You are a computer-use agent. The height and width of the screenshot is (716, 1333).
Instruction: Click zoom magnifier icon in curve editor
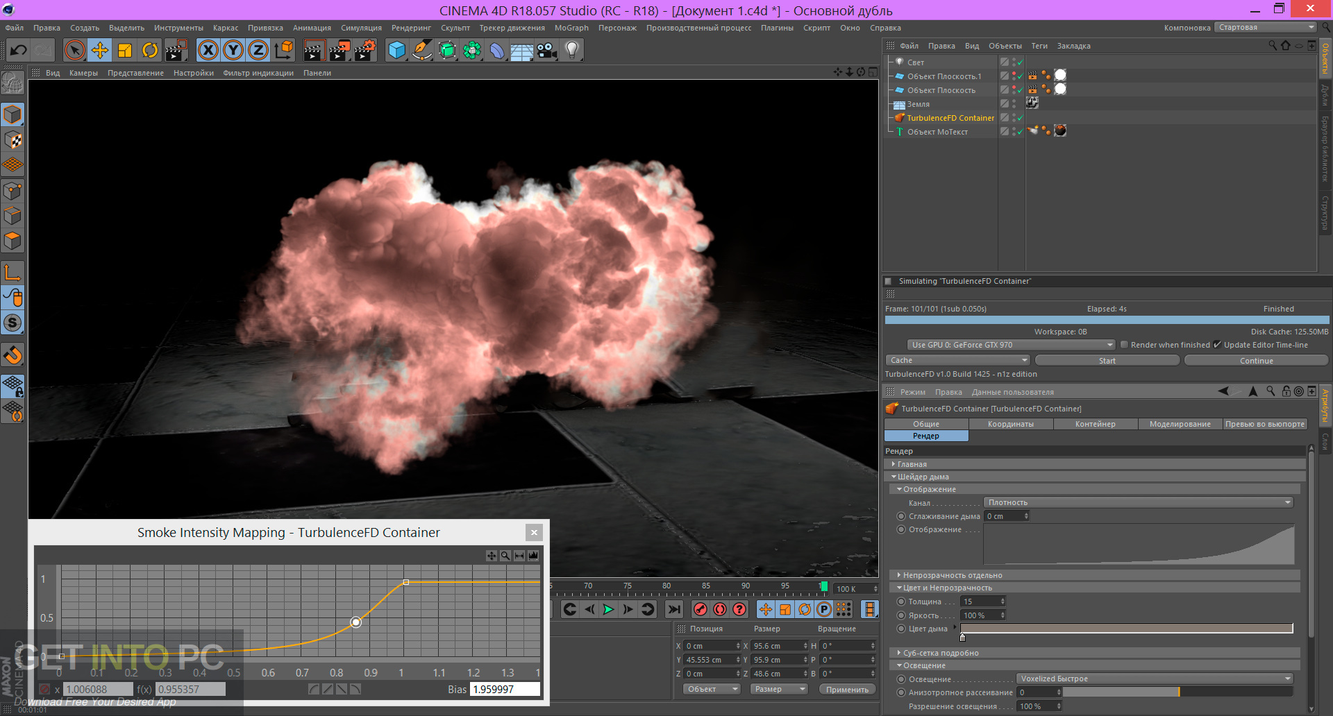[x=505, y=556]
